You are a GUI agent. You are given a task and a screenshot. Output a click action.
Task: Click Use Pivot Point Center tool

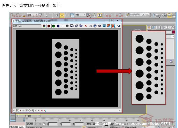click(x=88, y=15)
